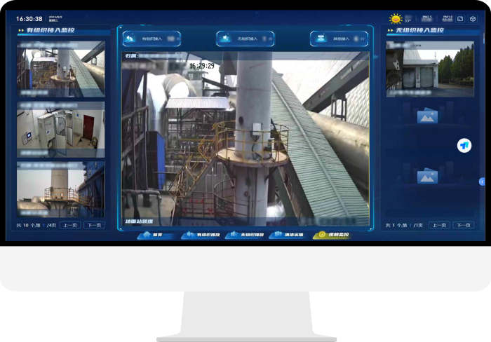Expand side panel with blue arrow handle
The image size is (491, 342).
tap(483, 181)
